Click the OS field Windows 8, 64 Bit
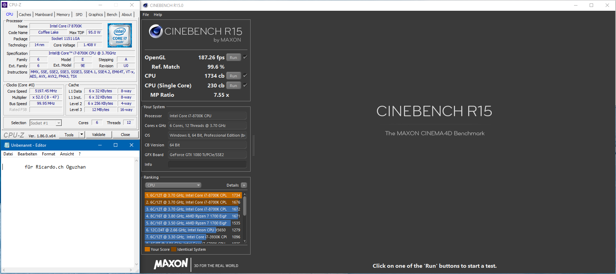This screenshot has height=274, width=616. (207, 135)
